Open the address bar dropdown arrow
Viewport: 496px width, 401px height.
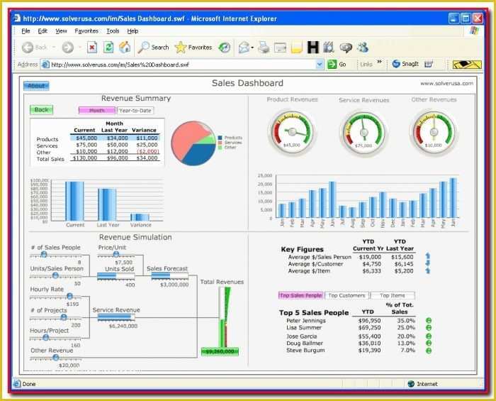click(x=320, y=65)
